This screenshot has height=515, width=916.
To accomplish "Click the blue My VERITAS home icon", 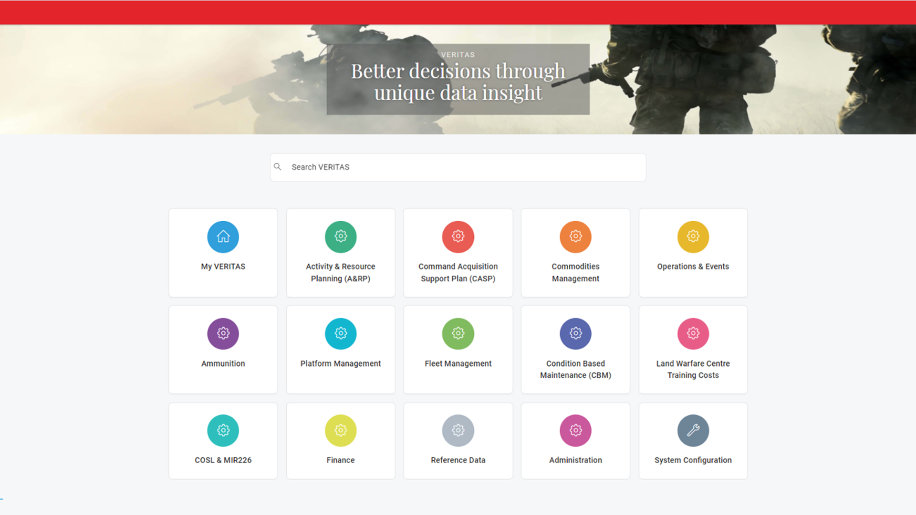I will (223, 237).
